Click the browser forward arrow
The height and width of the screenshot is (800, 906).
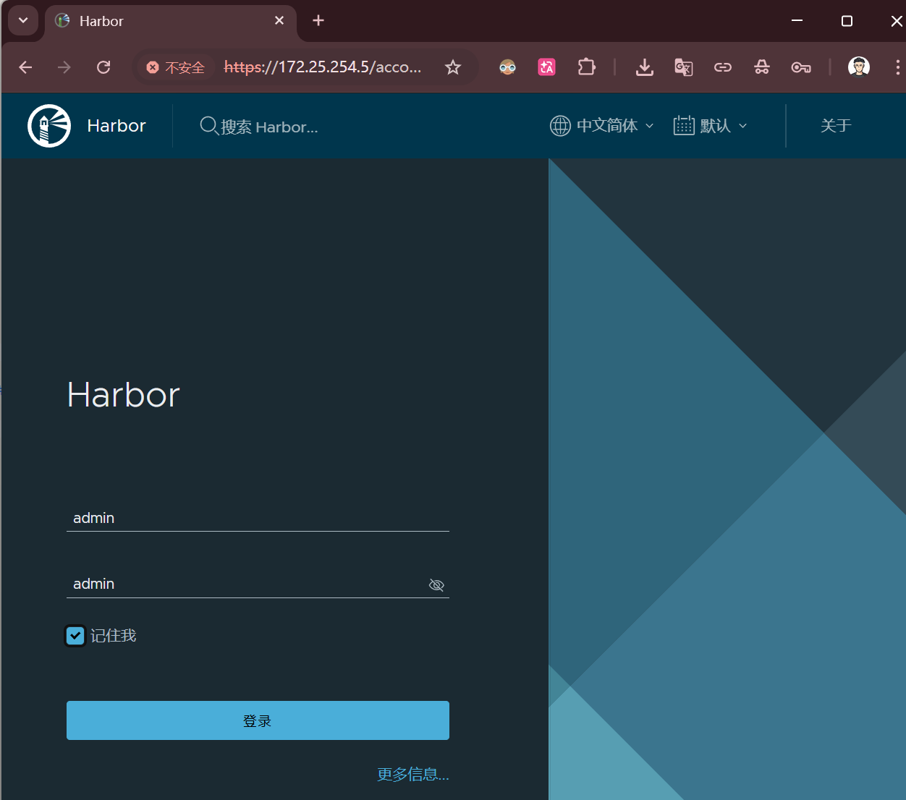[64, 67]
